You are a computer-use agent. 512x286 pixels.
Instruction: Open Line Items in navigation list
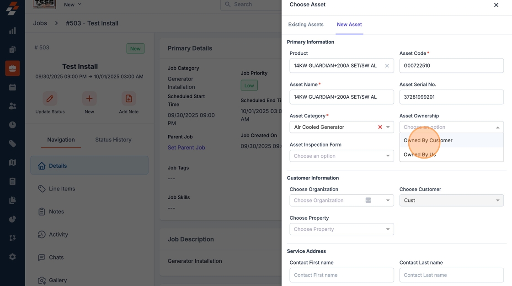[62, 189]
